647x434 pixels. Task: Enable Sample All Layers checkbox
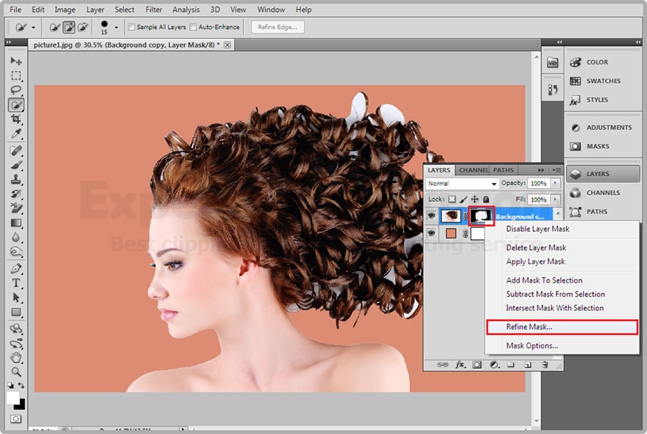click(132, 27)
